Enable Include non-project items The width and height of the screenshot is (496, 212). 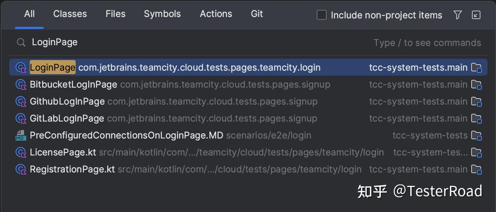tap(321, 15)
